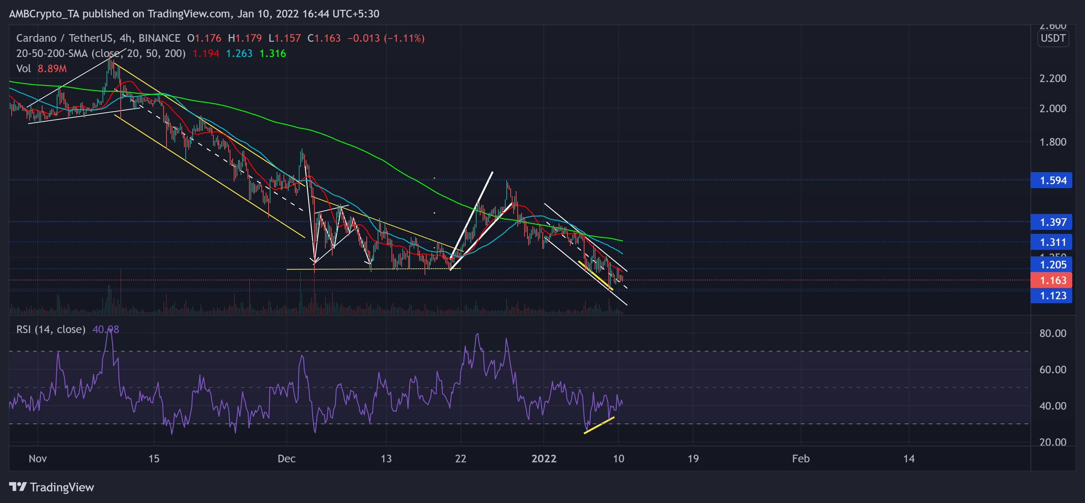
Task: Click the 200 SMA value 1.316
Action: coord(273,53)
